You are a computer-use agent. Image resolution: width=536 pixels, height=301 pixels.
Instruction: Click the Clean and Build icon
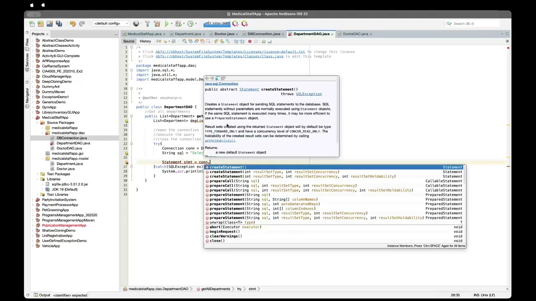tap(157, 24)
